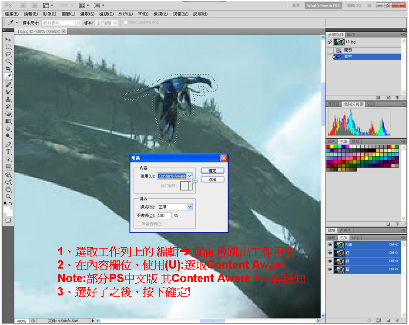The width and height of the screenshot is (409, 325).
Task: Open the 濾鏡 menu
Action: pyautogui.click(x=106, y=14)
